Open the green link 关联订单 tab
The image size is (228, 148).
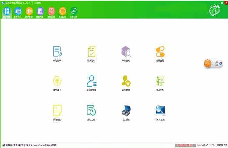click(x=74, y=12)
